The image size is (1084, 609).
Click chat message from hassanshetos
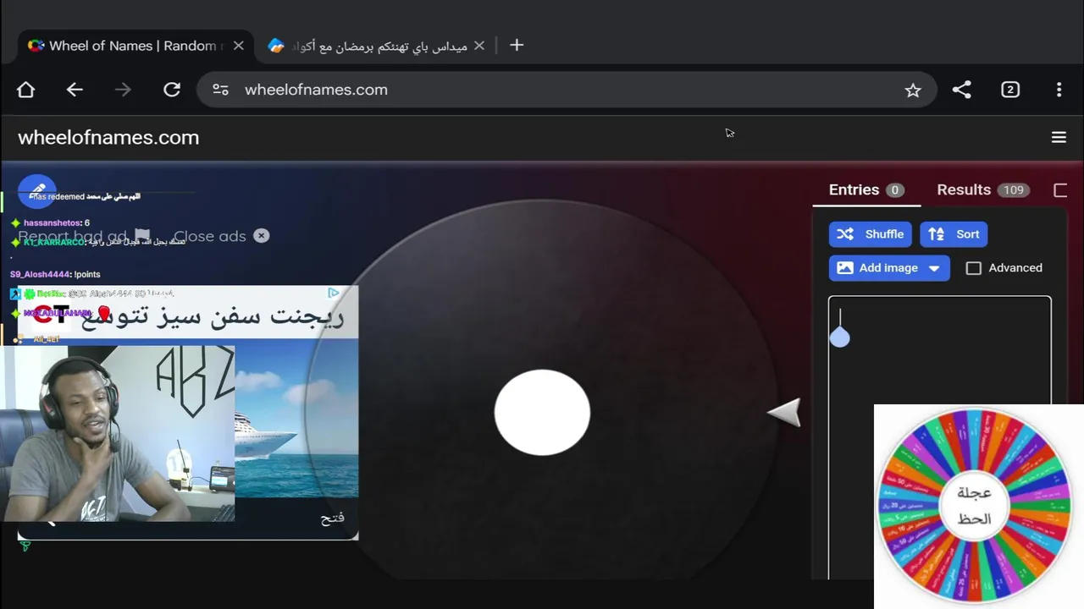point(50,222)
